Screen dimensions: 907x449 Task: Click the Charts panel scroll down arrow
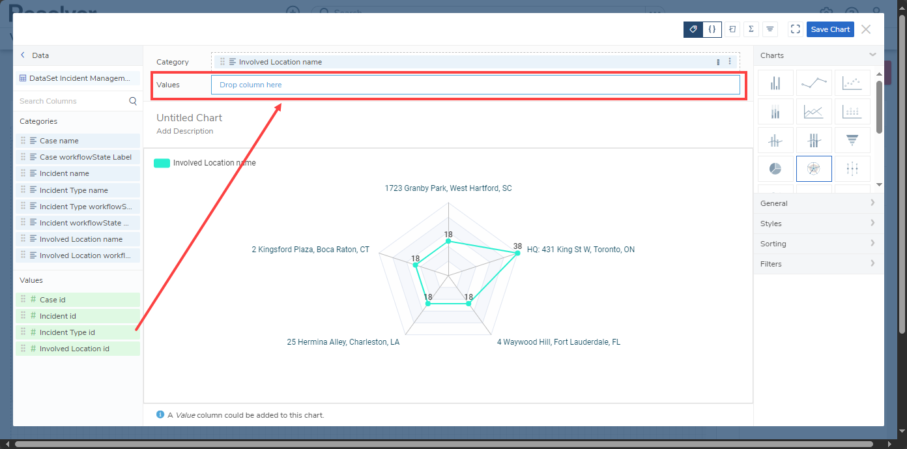879,184
